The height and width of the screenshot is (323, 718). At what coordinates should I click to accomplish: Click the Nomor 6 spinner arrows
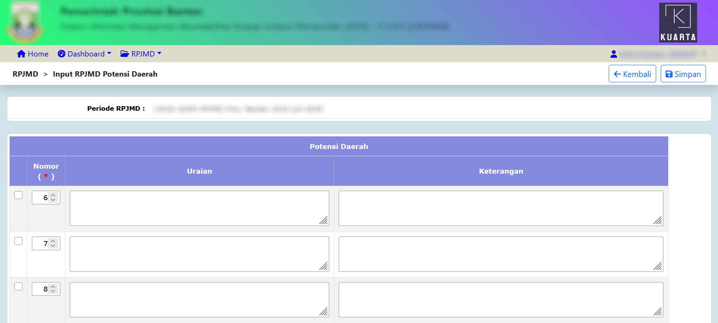click(x=53, y=198)
